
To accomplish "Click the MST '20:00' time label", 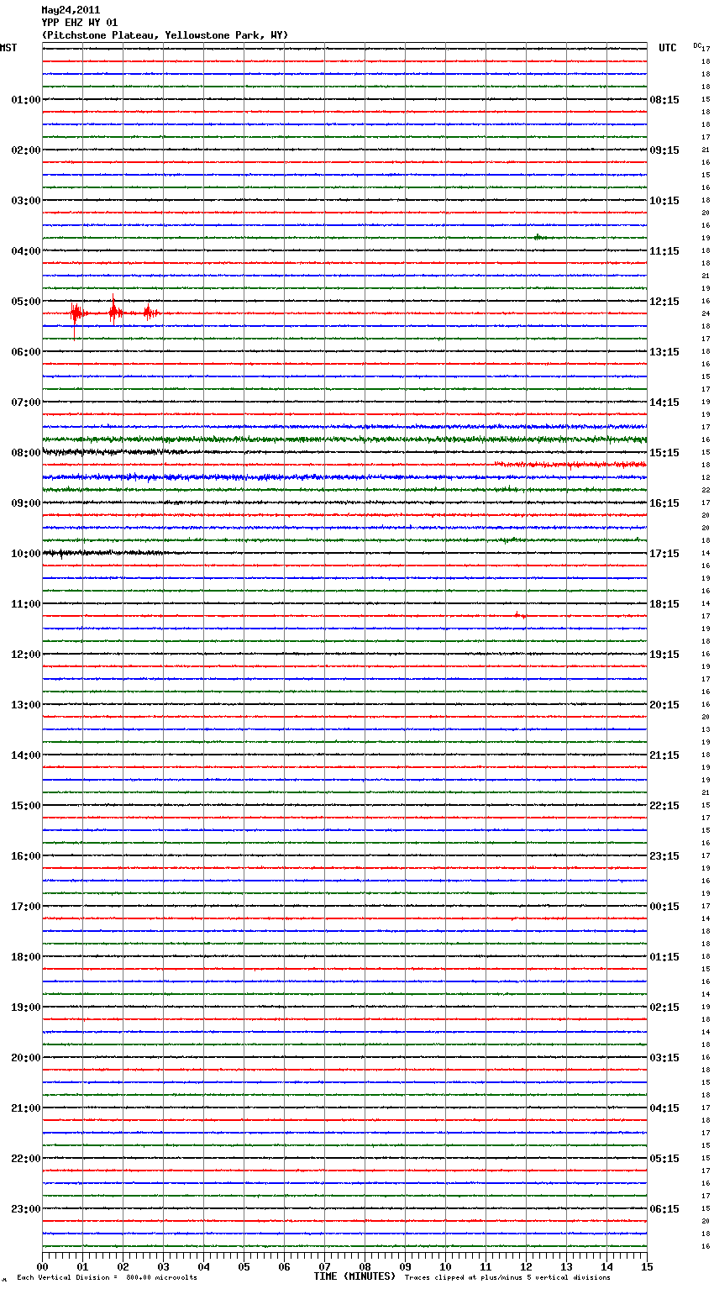I will 26,1058.
